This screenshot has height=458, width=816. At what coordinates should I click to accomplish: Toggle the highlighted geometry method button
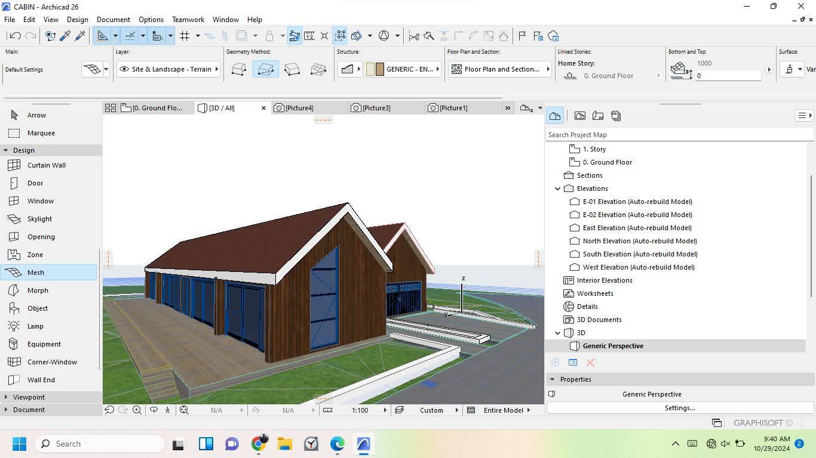pyautogui.click(x=265, y=69)
